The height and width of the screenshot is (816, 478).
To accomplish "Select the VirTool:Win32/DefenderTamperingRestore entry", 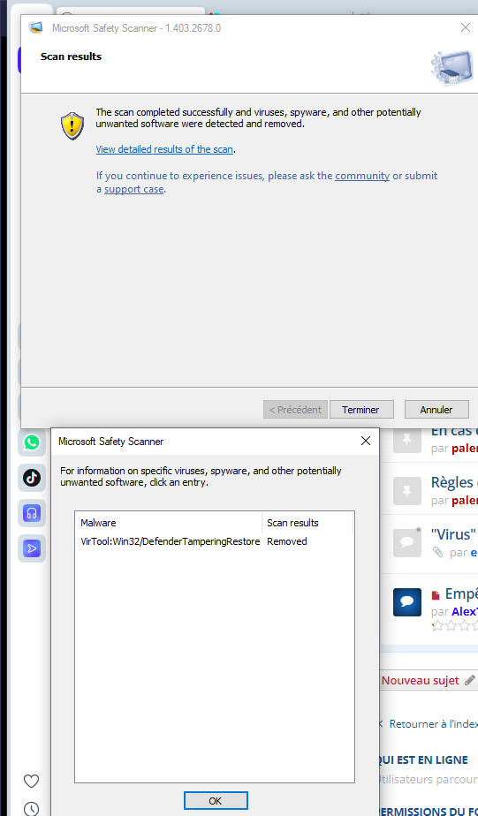I will click(x=171, y=541).
